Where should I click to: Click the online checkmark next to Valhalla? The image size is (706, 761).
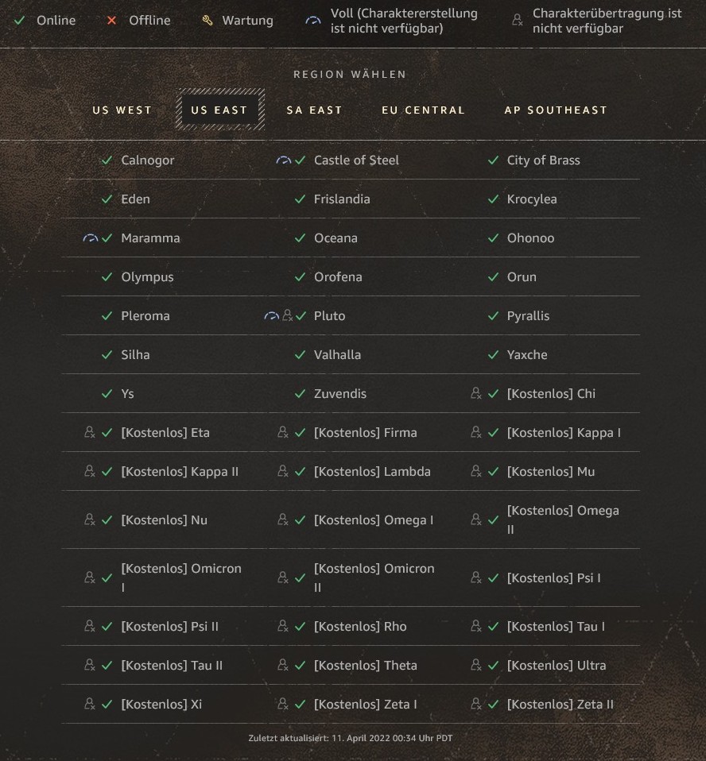coord(300,355)
